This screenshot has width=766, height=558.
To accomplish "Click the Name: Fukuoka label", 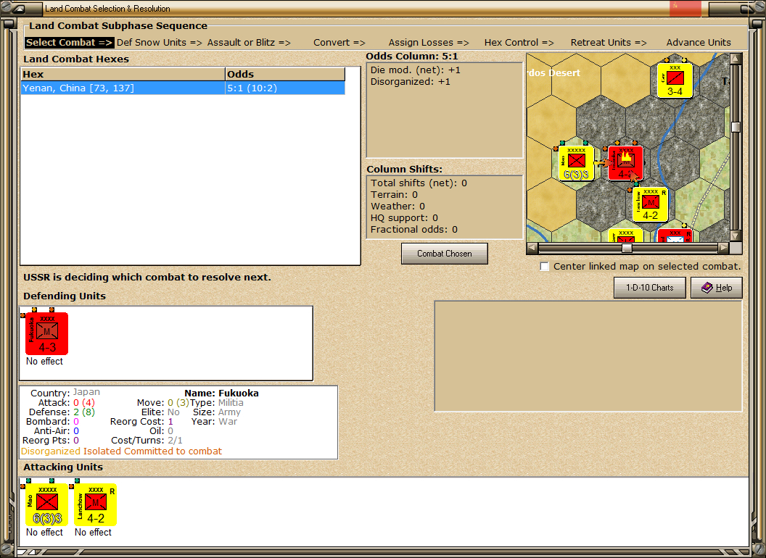I will (x=221, y=393).
